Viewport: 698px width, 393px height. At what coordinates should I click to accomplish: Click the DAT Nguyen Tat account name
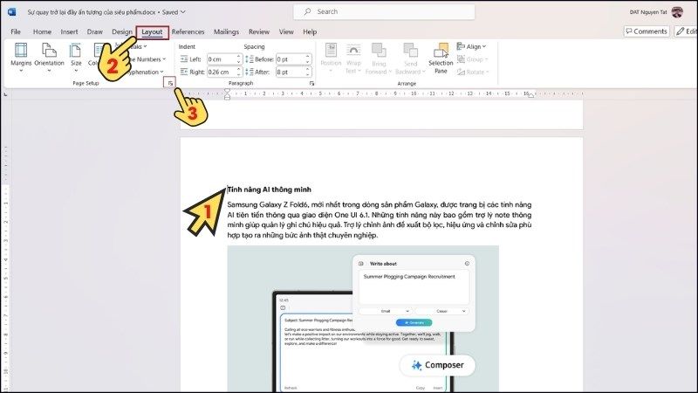(647, 12)
